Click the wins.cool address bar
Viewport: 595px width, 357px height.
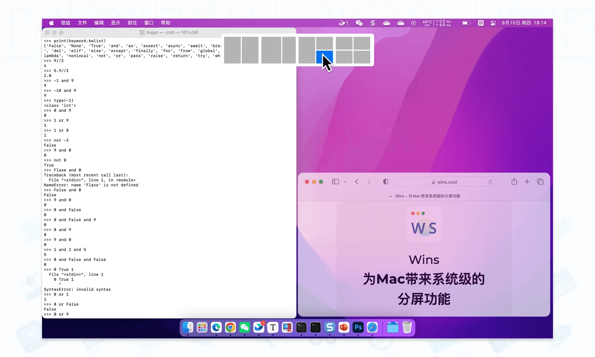click(x=444, y=182)
